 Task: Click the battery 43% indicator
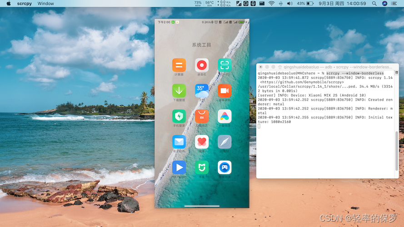305,3
